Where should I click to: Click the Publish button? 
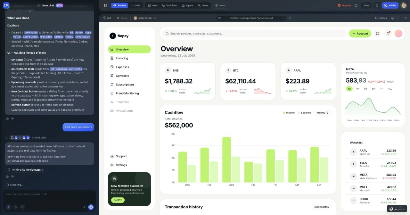tap(390, 5)
